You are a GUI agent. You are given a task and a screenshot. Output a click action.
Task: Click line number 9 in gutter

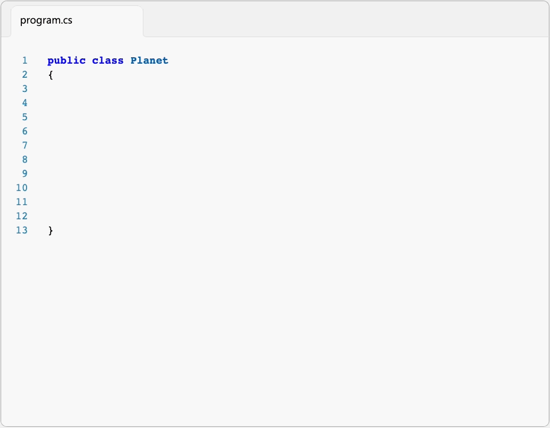25,173
